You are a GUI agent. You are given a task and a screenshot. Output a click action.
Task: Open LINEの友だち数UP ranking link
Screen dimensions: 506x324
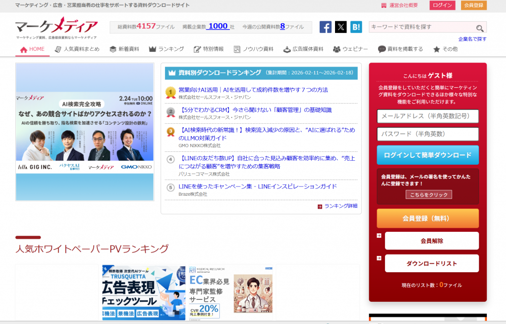(x=267, y=162)
